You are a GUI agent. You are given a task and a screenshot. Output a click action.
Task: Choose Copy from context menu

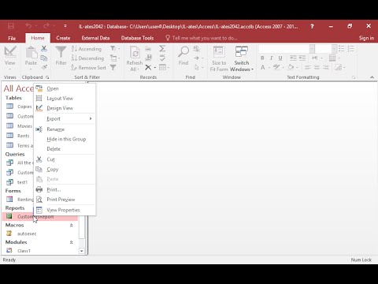tap(65, 170)
